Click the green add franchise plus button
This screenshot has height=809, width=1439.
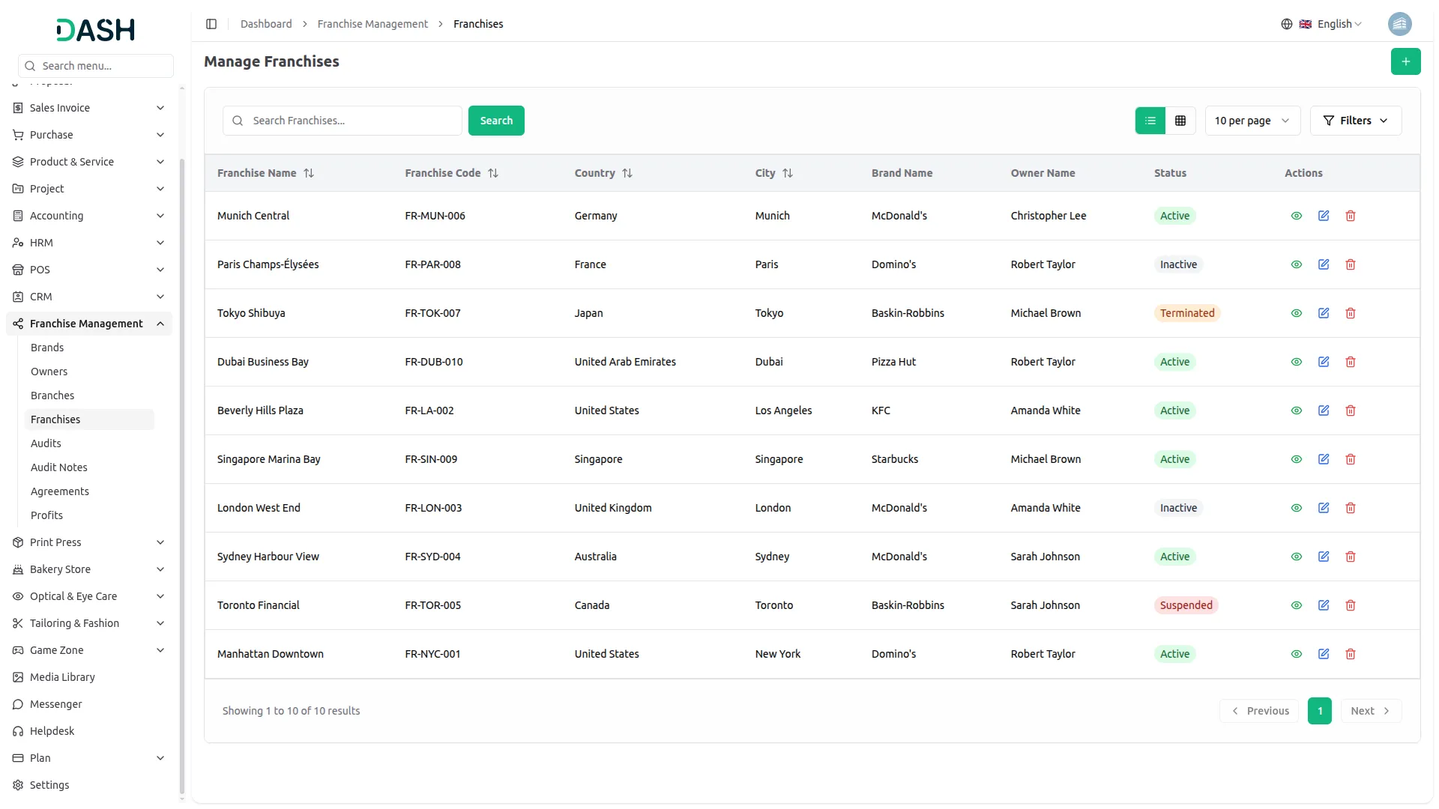(1405, 61)
